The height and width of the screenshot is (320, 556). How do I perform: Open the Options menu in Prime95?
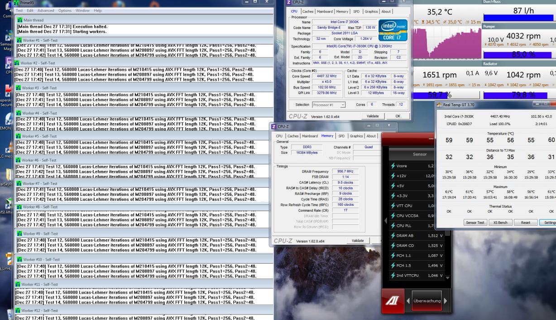[65, 10]
